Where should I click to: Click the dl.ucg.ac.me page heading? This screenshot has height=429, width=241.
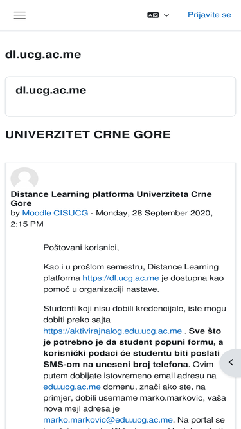[x=43, y=55]
